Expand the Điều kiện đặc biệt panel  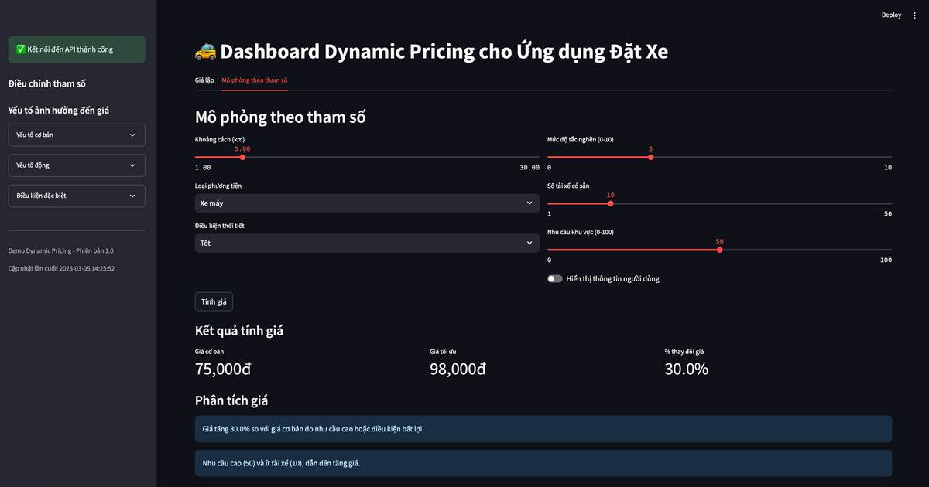(76, 196)
